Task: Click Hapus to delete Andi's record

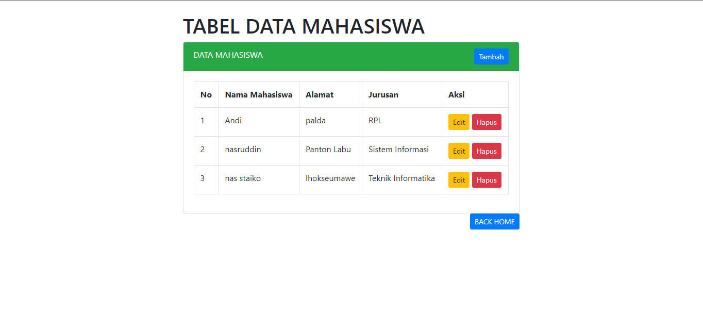Action: [486, 122]
